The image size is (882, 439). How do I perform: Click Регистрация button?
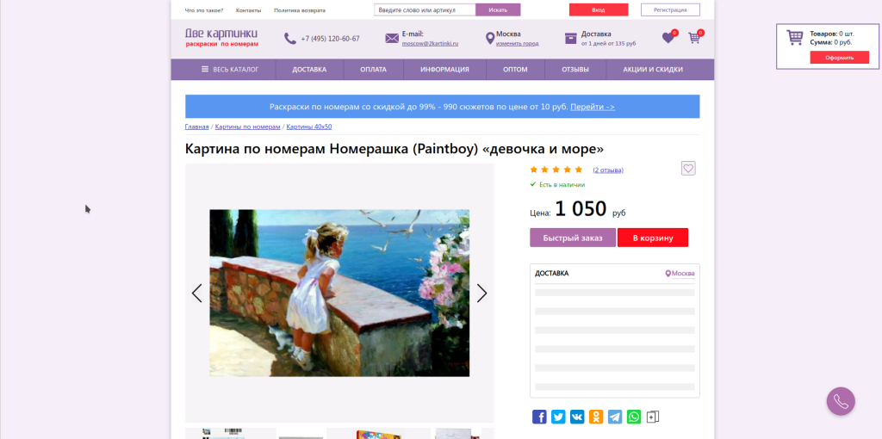pyautogui.click(x=670, y=10)
